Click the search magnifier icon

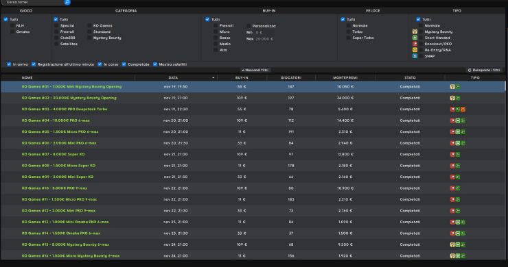(67, 2)
